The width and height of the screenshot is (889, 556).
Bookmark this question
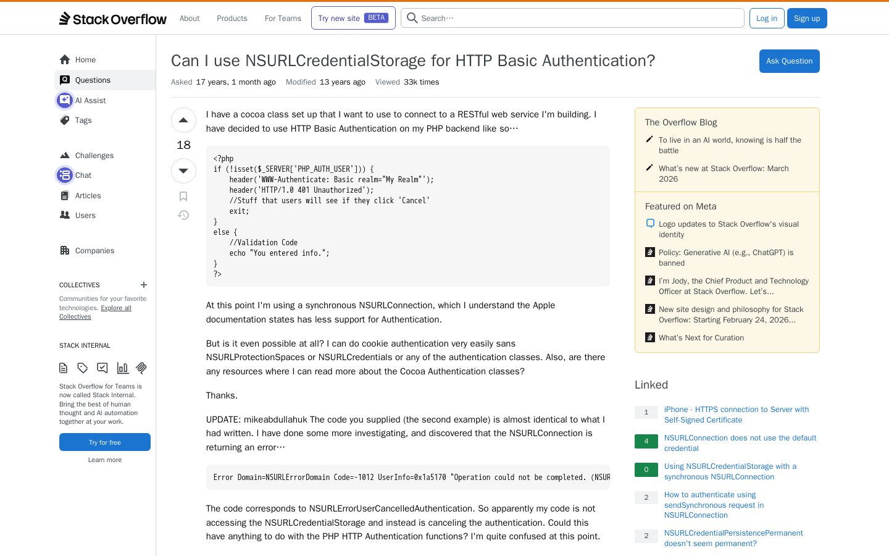[x=183, y=196]
